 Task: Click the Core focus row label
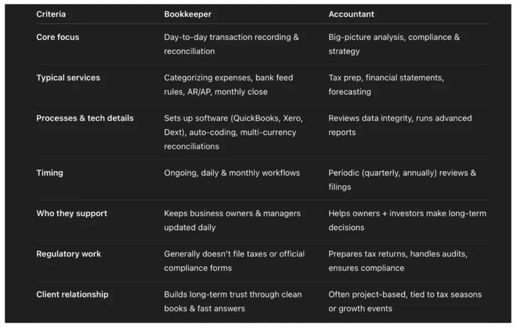(58, 37)
